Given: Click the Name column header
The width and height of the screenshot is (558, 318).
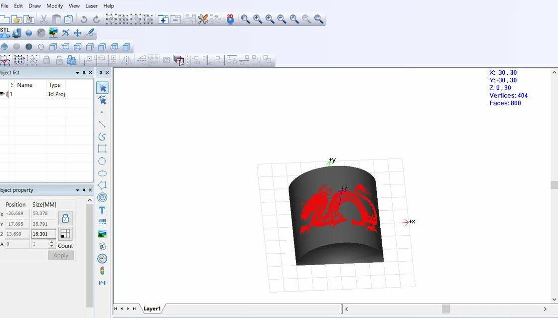Looking at the screenshot, I should [x=24, y=85].
